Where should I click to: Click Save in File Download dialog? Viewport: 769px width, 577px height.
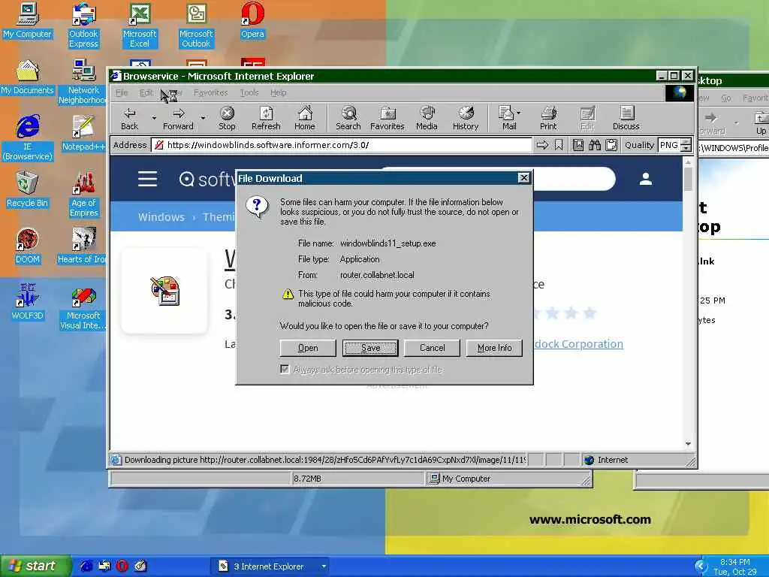click(370, 348)
